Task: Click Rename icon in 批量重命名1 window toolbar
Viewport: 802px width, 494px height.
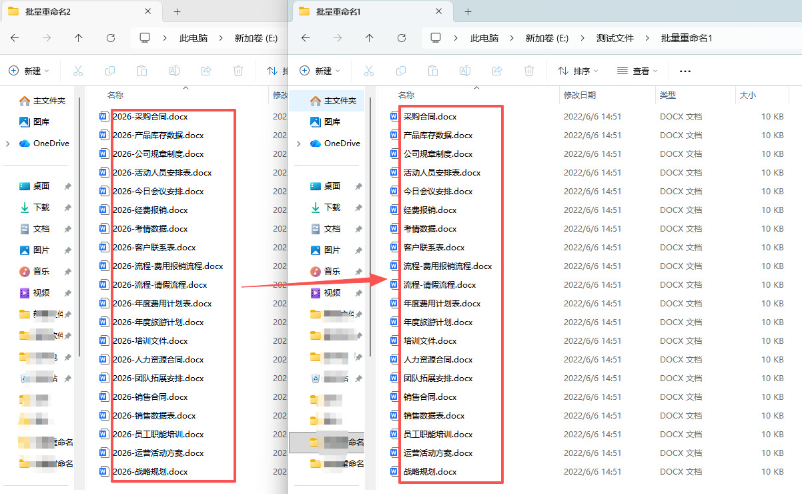Action: pos(465,71)
